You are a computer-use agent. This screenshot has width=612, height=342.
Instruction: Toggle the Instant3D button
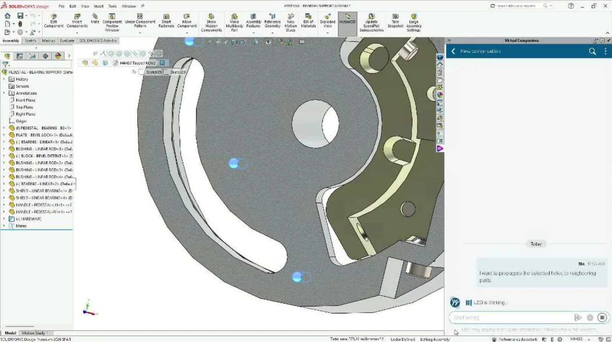[347, 24]
